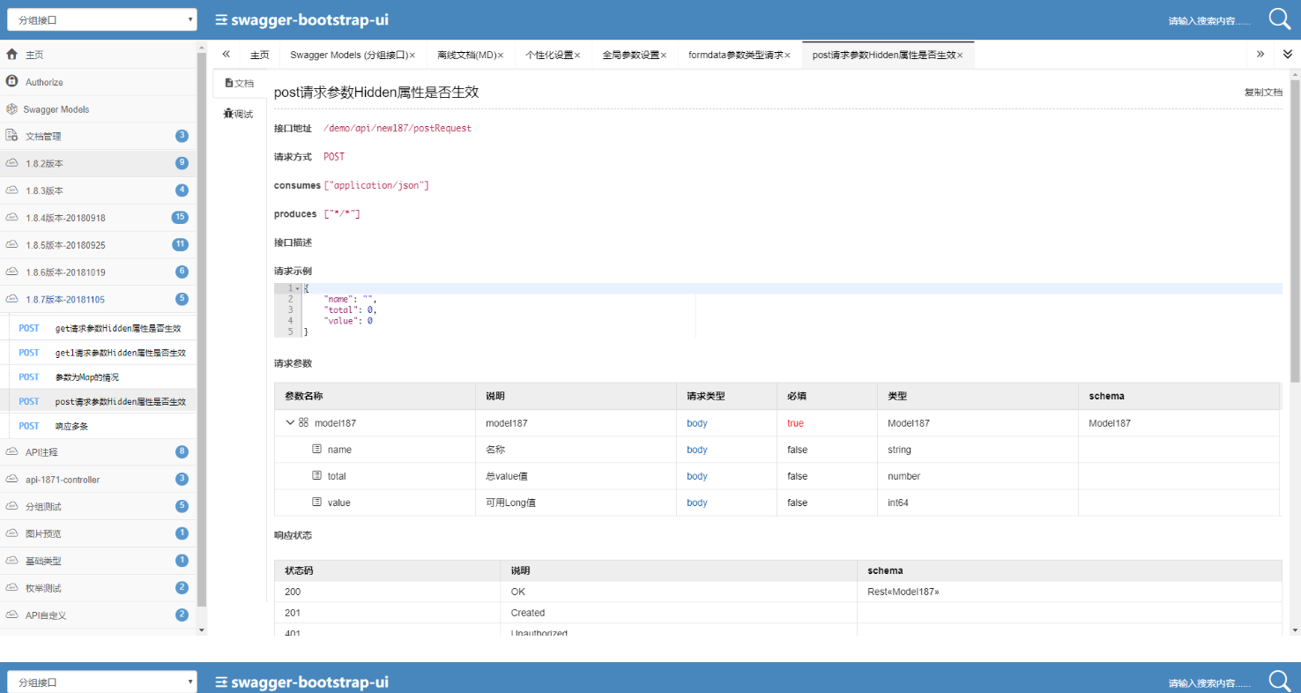Viewport: 1301px width, 693px height.
Task: Click the cloud icon beside 枚举测试
Action: click(11, 588)
